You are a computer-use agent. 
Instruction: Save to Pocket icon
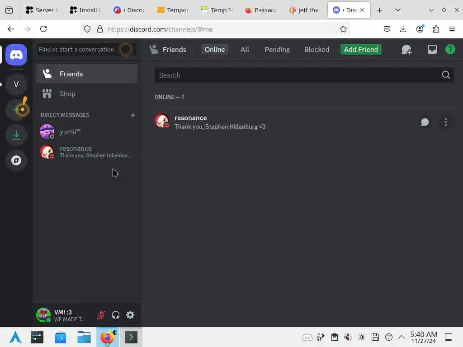pyautogui.click(x=387, y=29)
